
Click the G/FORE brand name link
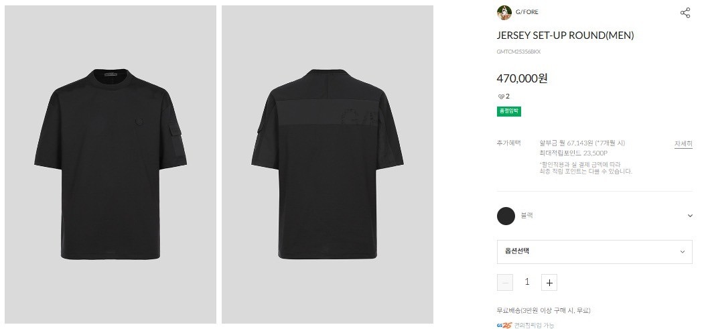(x=527, y=12)
